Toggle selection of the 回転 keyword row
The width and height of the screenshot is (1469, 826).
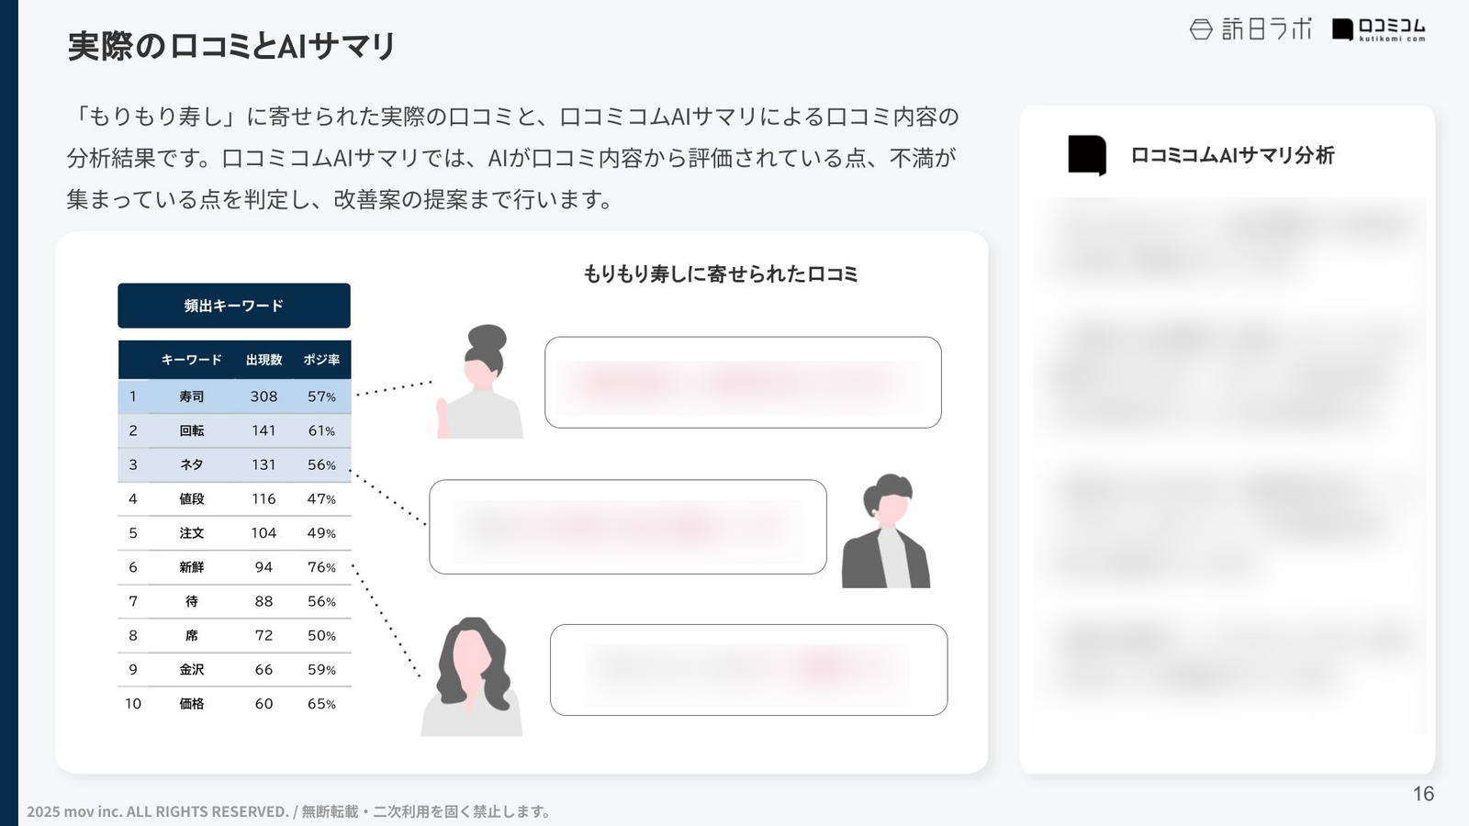[233, 430]
